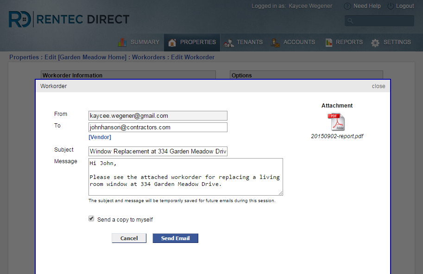Cancel the workorder email
423x274 pixels.
(129, 238)
